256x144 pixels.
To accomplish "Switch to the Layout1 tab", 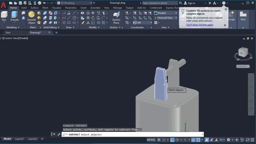I will 20,139.
